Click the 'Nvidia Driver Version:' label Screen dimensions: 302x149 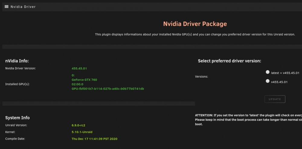tap(21, 68)
